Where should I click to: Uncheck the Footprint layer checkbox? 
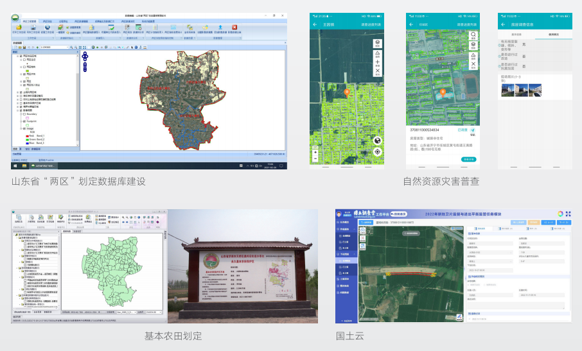point(23,121)
